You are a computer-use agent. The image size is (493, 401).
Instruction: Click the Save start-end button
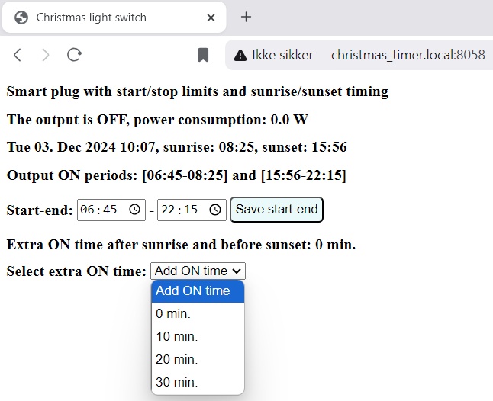coord(277,210)
